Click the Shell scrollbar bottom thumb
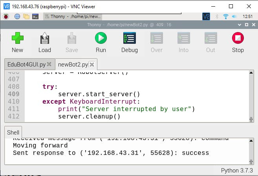The image size is (258, 176). [251, 162]
